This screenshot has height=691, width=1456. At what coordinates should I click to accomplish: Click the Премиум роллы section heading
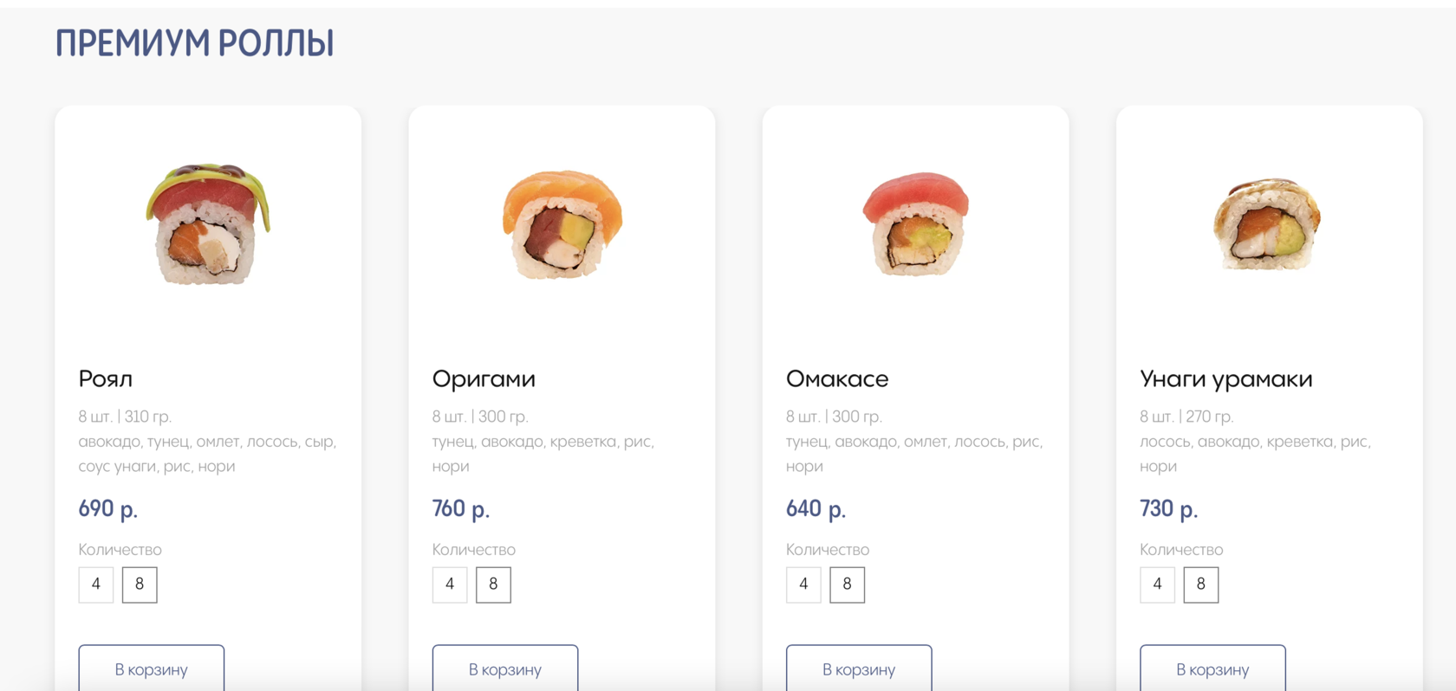point(195,43)
